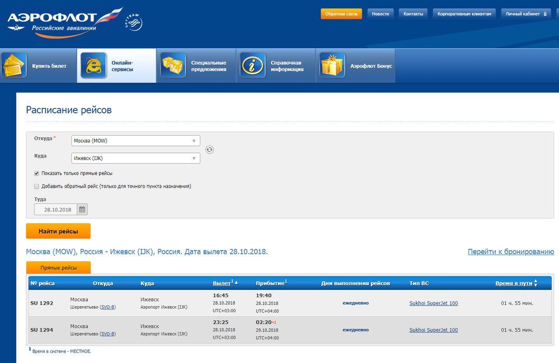The width and height of the screenshot is (559, 363).
Task: Click the '№ рейса' column header
Action: pyautogui.click(x=42, y=283)
